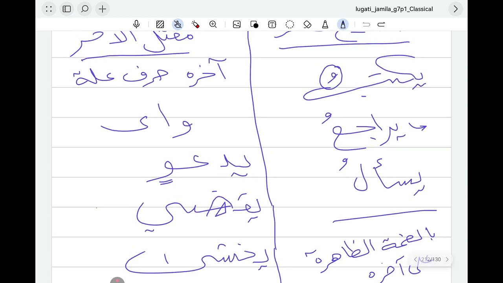
Task: Toggle the finger-touch drawing mode icon
Action: (178, 24)
